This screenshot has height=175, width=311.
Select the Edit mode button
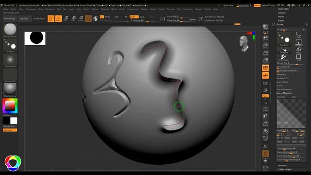pos(51,18)
